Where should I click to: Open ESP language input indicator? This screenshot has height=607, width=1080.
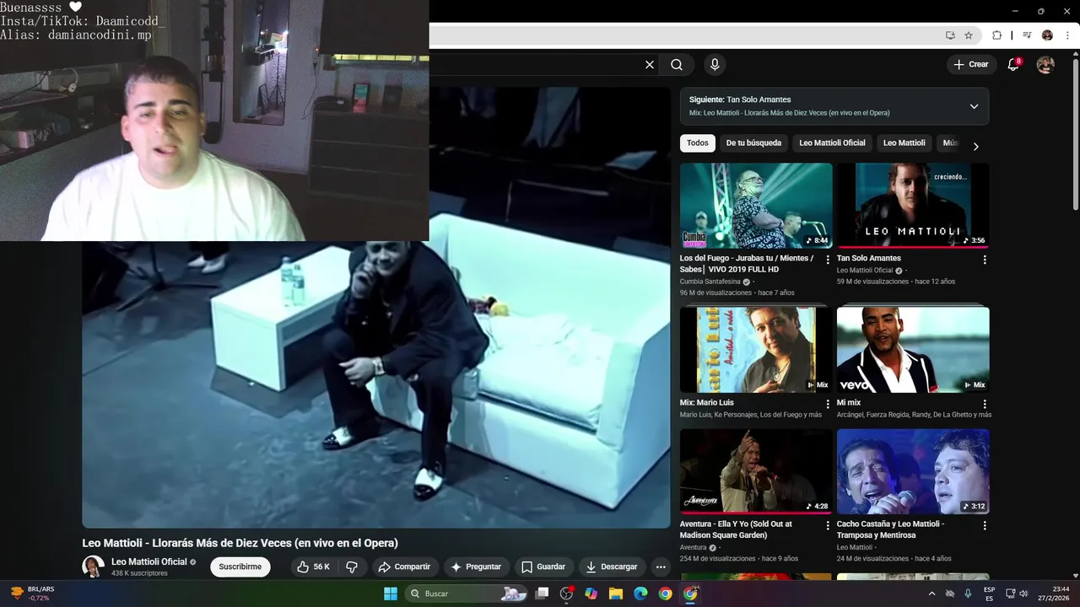tap(989, 594)
